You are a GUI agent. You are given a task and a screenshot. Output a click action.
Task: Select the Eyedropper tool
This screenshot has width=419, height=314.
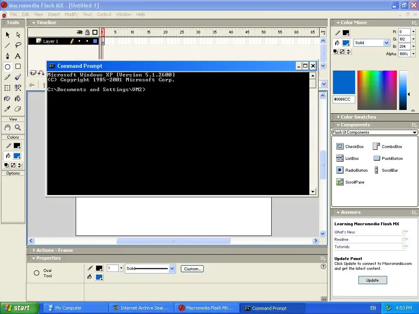7,109
